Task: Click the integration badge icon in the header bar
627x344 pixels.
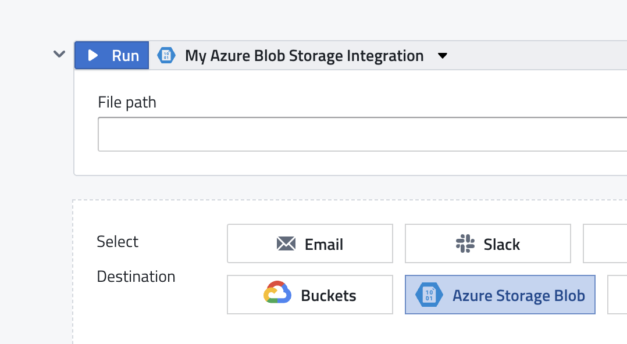Action: point(166,55)
